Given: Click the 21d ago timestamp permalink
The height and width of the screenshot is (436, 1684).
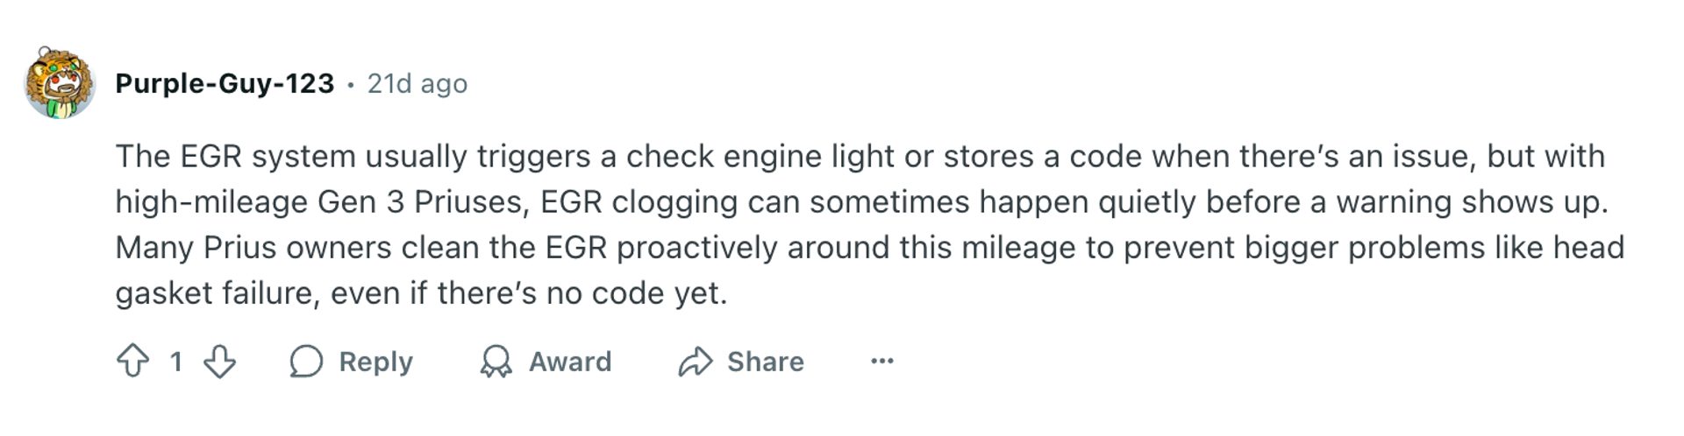Looking at the screenshot, I should pyautogui.click(x=417, y=84).
